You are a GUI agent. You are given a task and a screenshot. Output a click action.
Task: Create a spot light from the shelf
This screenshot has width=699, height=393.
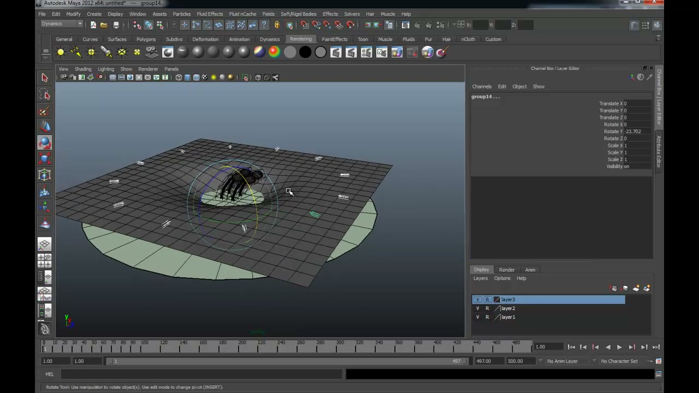point(106,52)
